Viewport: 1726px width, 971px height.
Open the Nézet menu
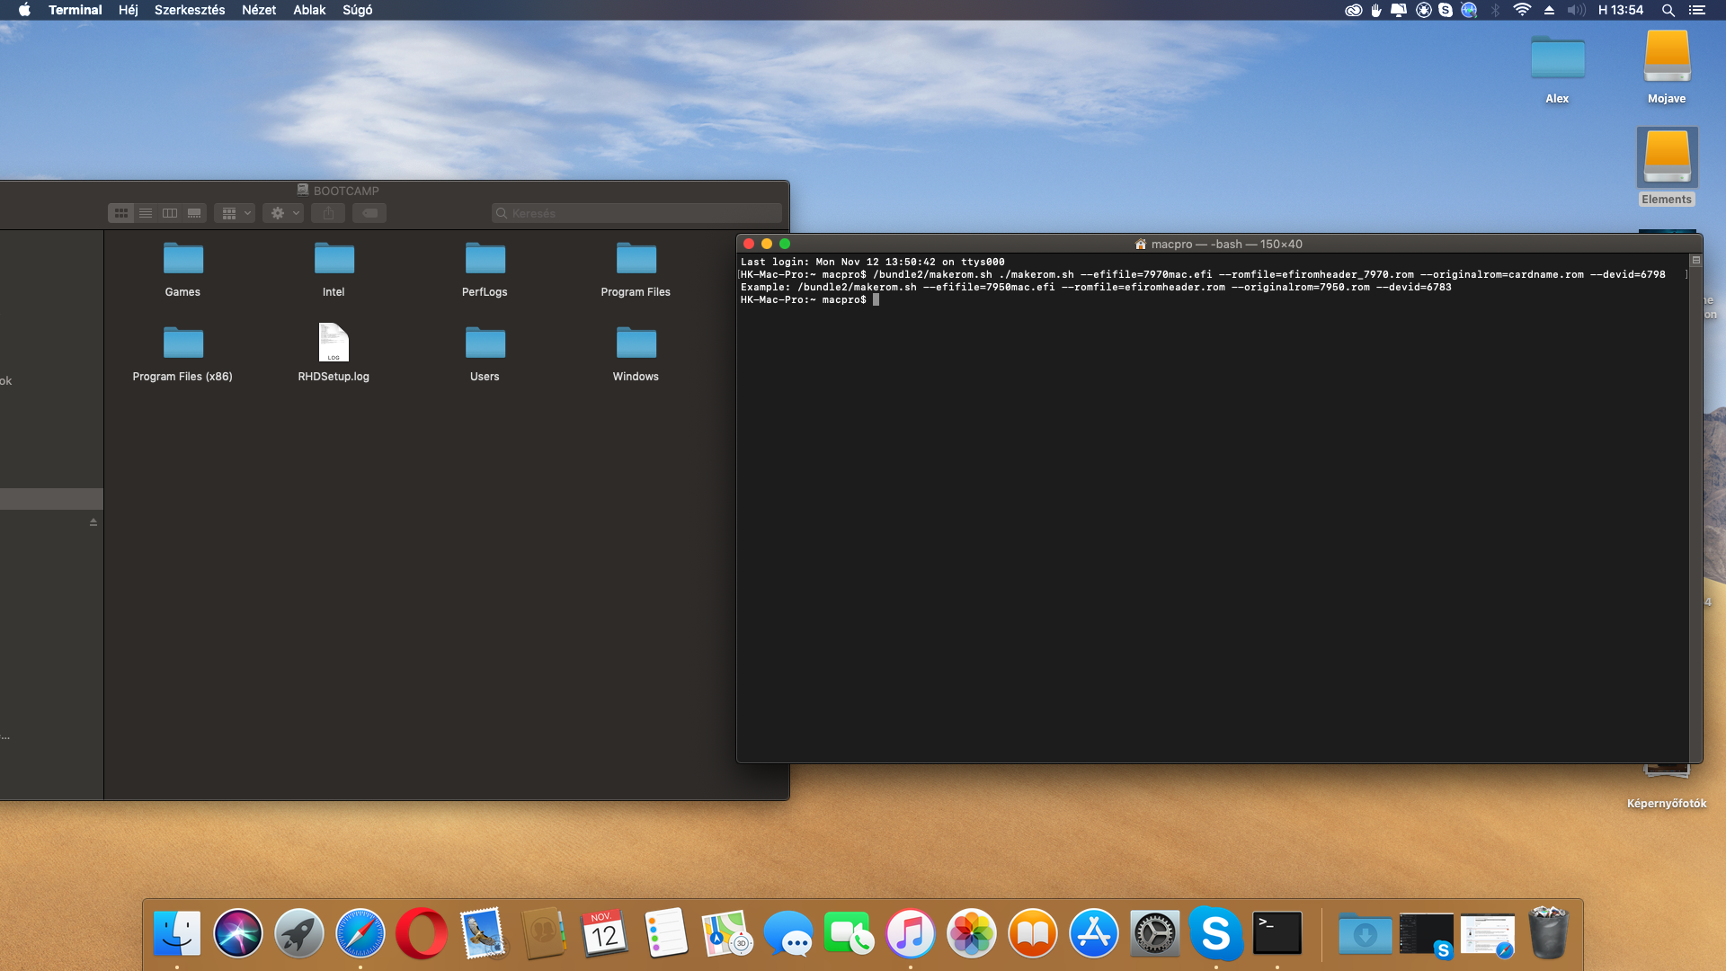(259, 10)
